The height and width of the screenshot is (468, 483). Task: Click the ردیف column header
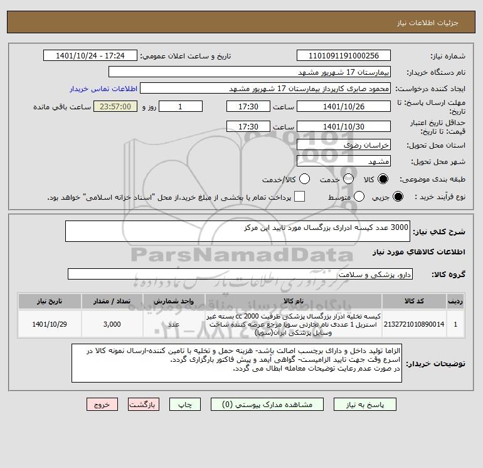455,301
